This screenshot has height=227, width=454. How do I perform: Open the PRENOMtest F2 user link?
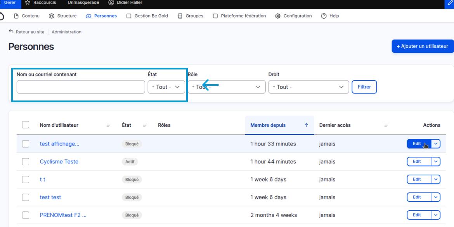[x=63, y=215]
